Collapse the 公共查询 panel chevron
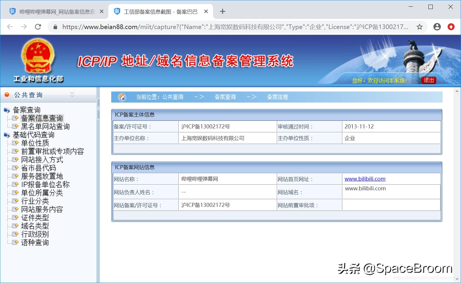Image resolution: width=461 pixels, height=283 pixels. coord(72,94)
